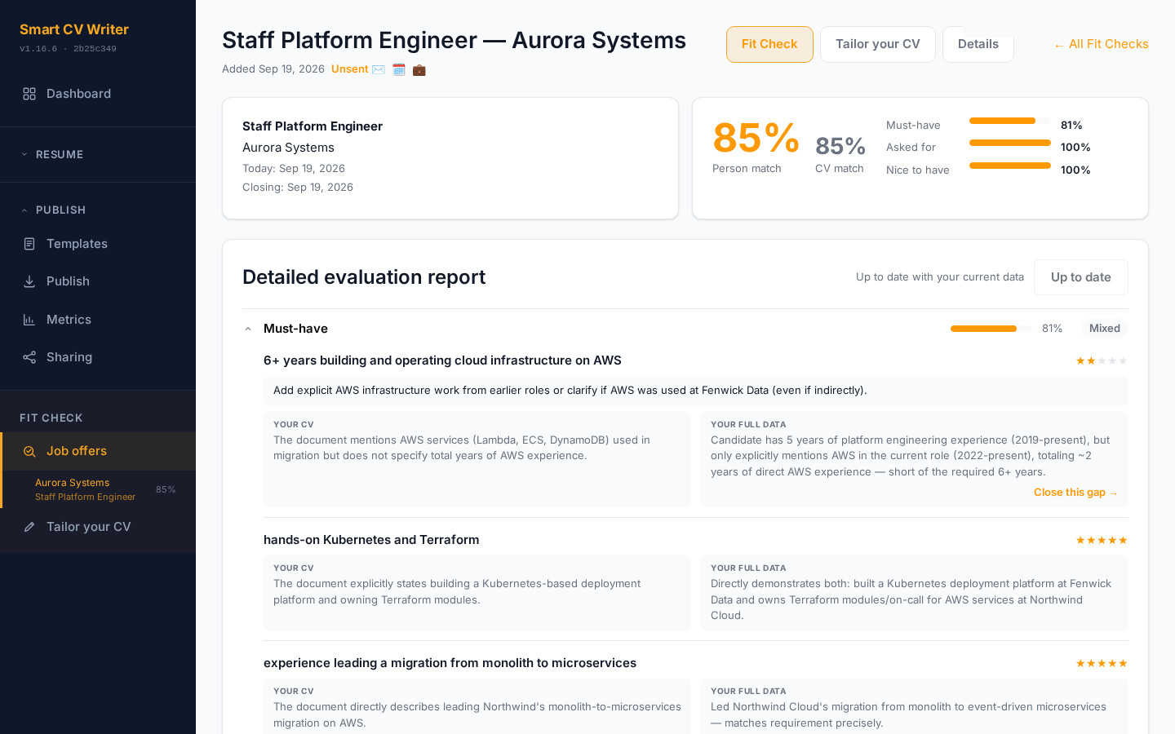
Task: Click the 'hands-on Kubernetes and Terraform' heading
Action: [x=371, y=540]
